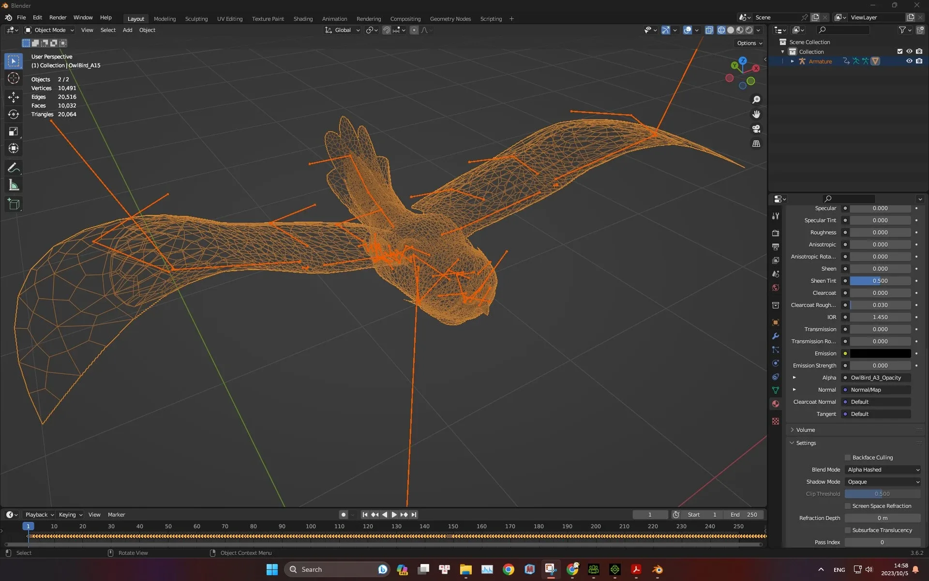Jump to the end frame button
This screenshot has width=929, height=581.
[x=414, y=515]
